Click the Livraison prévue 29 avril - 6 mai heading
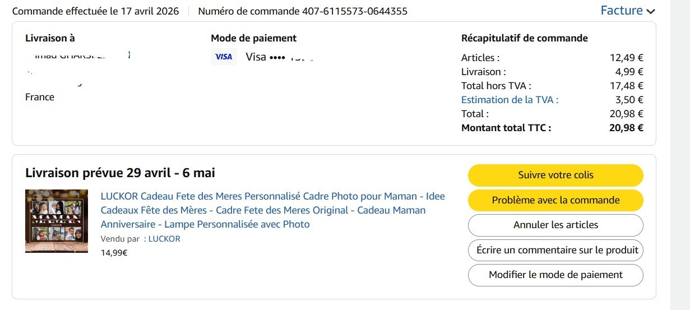690x310 pixels. coord(120,173)
